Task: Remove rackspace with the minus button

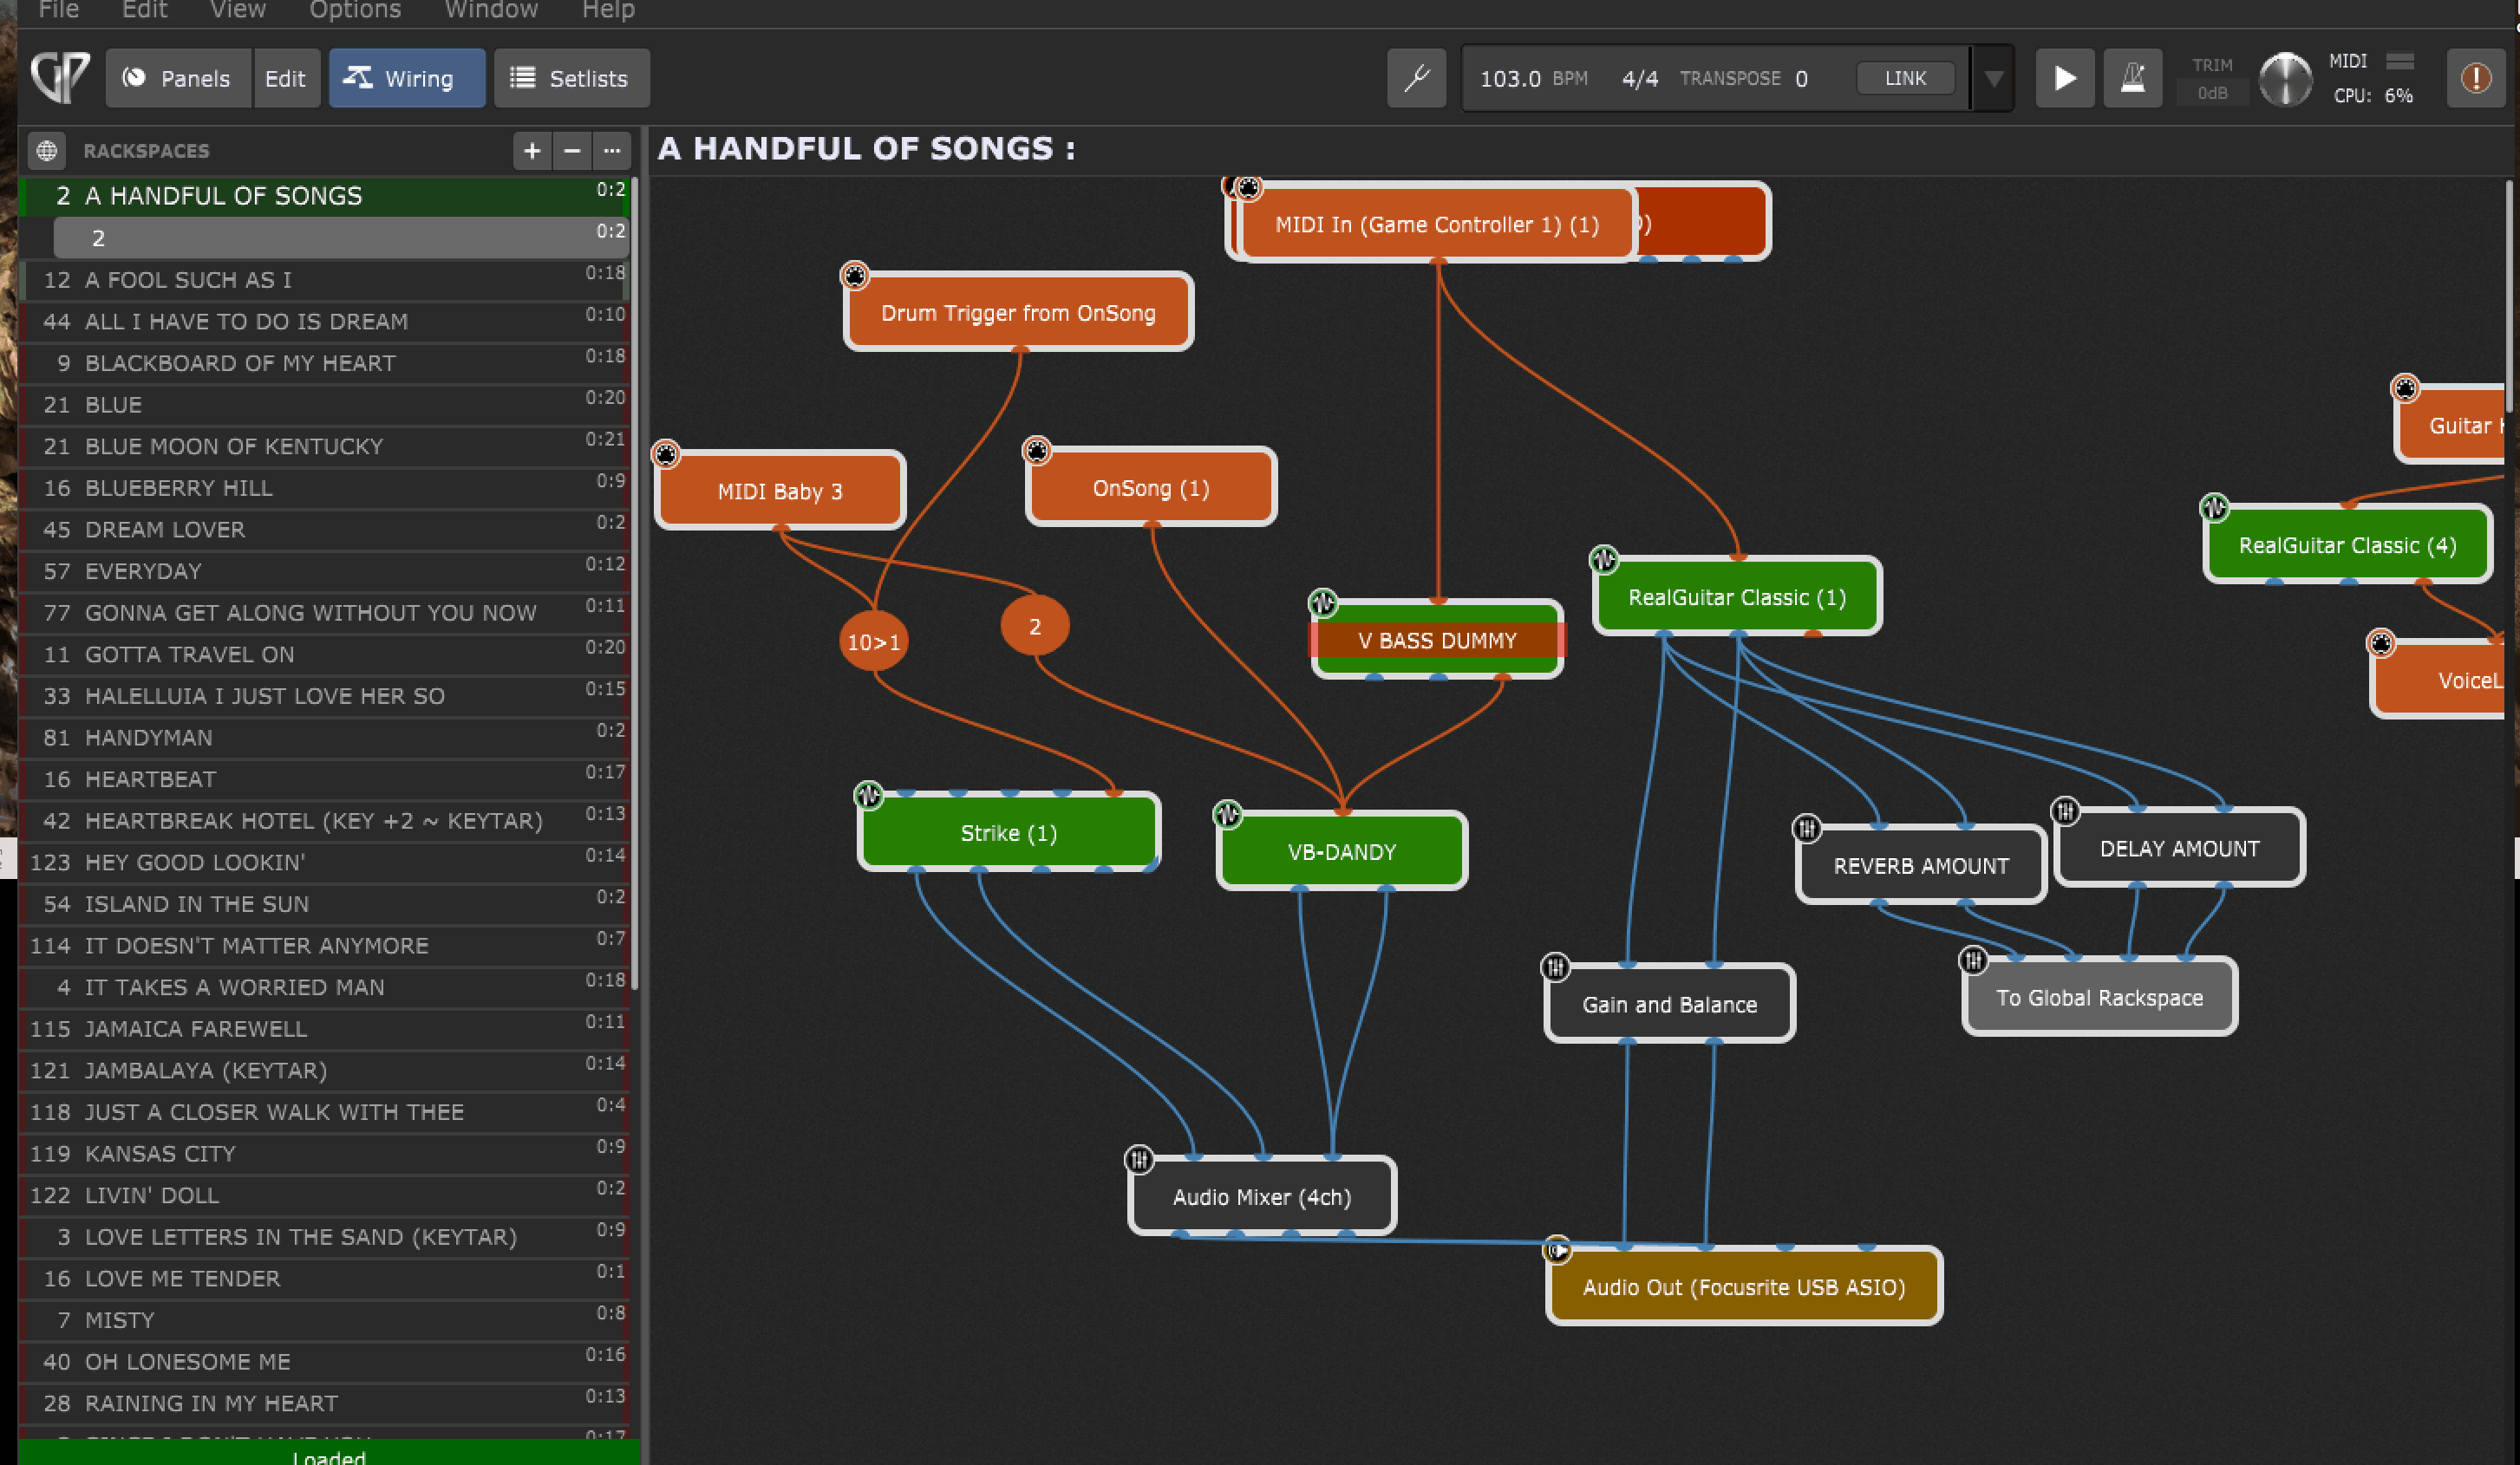Action: coord(572,151)
